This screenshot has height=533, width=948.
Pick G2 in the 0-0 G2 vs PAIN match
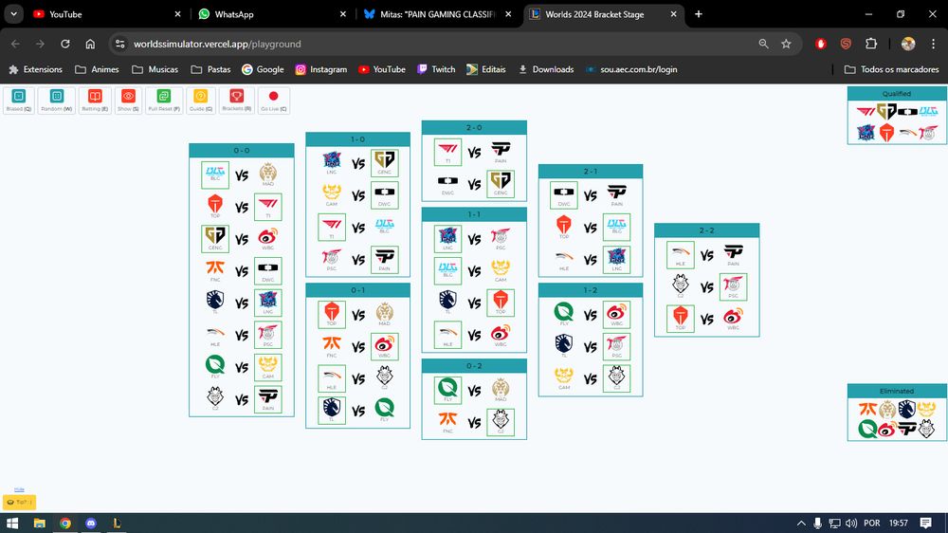point(215,399)
